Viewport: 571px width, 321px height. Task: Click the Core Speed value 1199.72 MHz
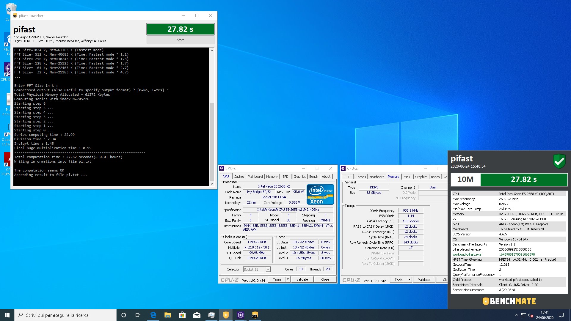[257, 242]
